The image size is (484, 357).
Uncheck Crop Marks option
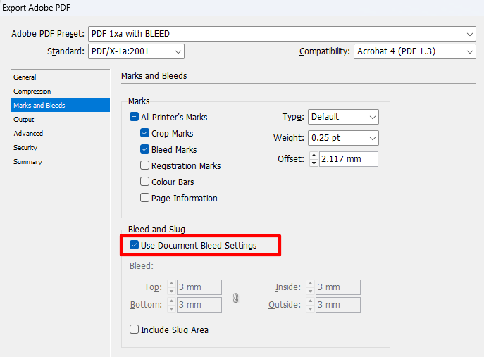point(144,134)
